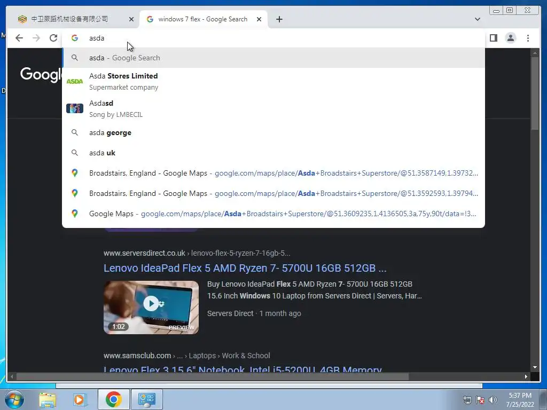Viewport: 547px width, 410px height.
Task: Open www.serversdirect.co.uk breadcrumb
Action: [x=197, y=253]
